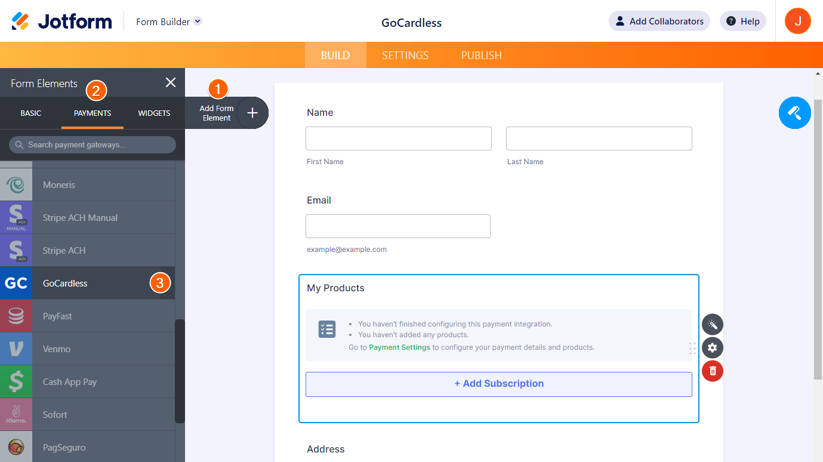Click the Email input field

pos(398,226)
